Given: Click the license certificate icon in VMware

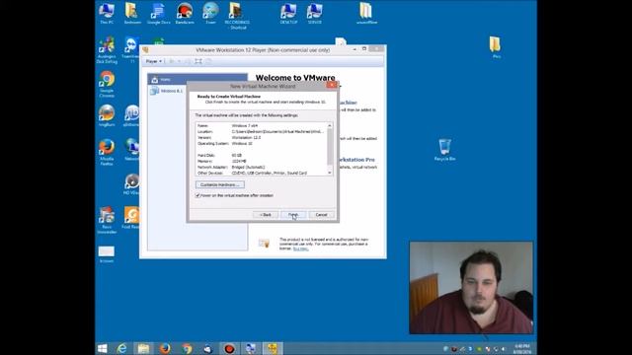Looking at the screenshot, I should coord(264,244).
